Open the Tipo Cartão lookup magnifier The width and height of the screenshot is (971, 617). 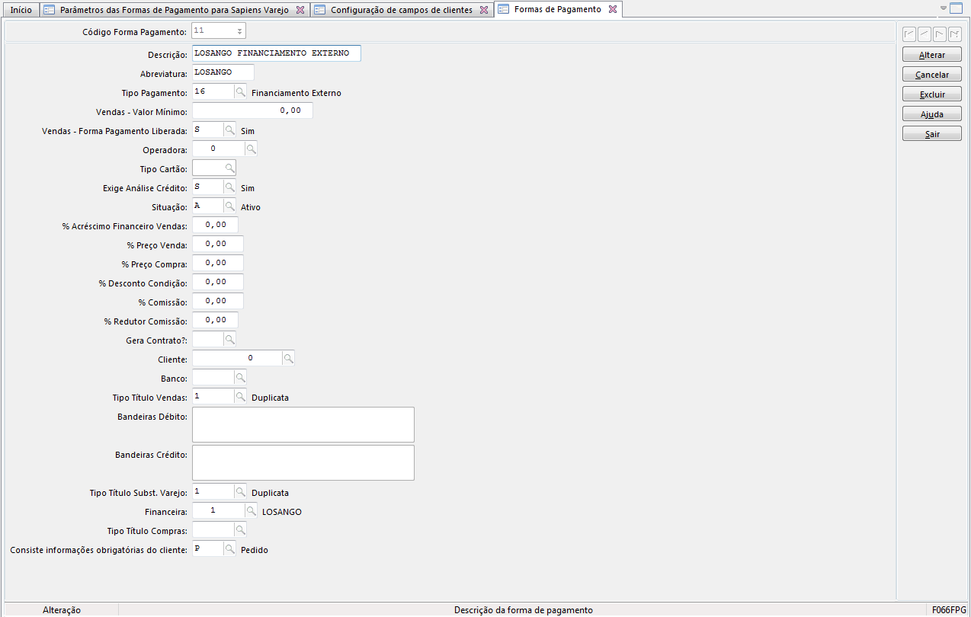coord(229,168)
